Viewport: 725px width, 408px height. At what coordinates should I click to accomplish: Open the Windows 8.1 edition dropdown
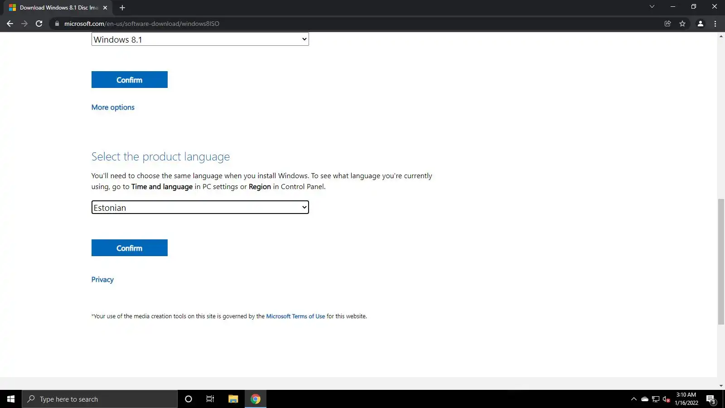point(200,39)
